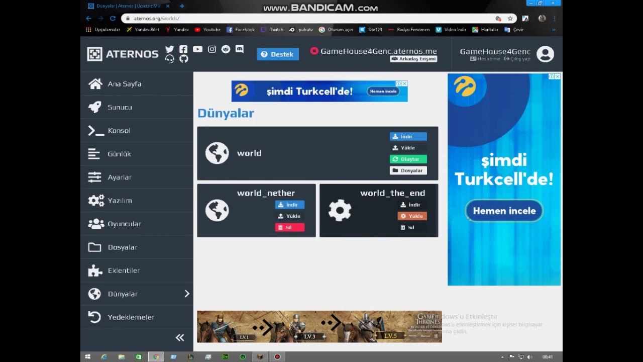The width and height of the screenshot is (643, 362).
Task: Open Ayarlar settings page
Action: click(x=137, y=177)
